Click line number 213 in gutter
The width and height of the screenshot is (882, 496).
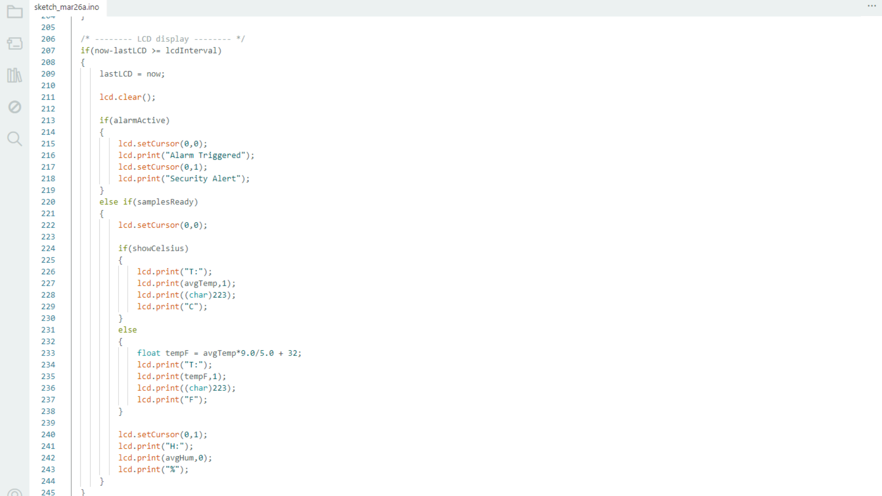tap(48, 120)
